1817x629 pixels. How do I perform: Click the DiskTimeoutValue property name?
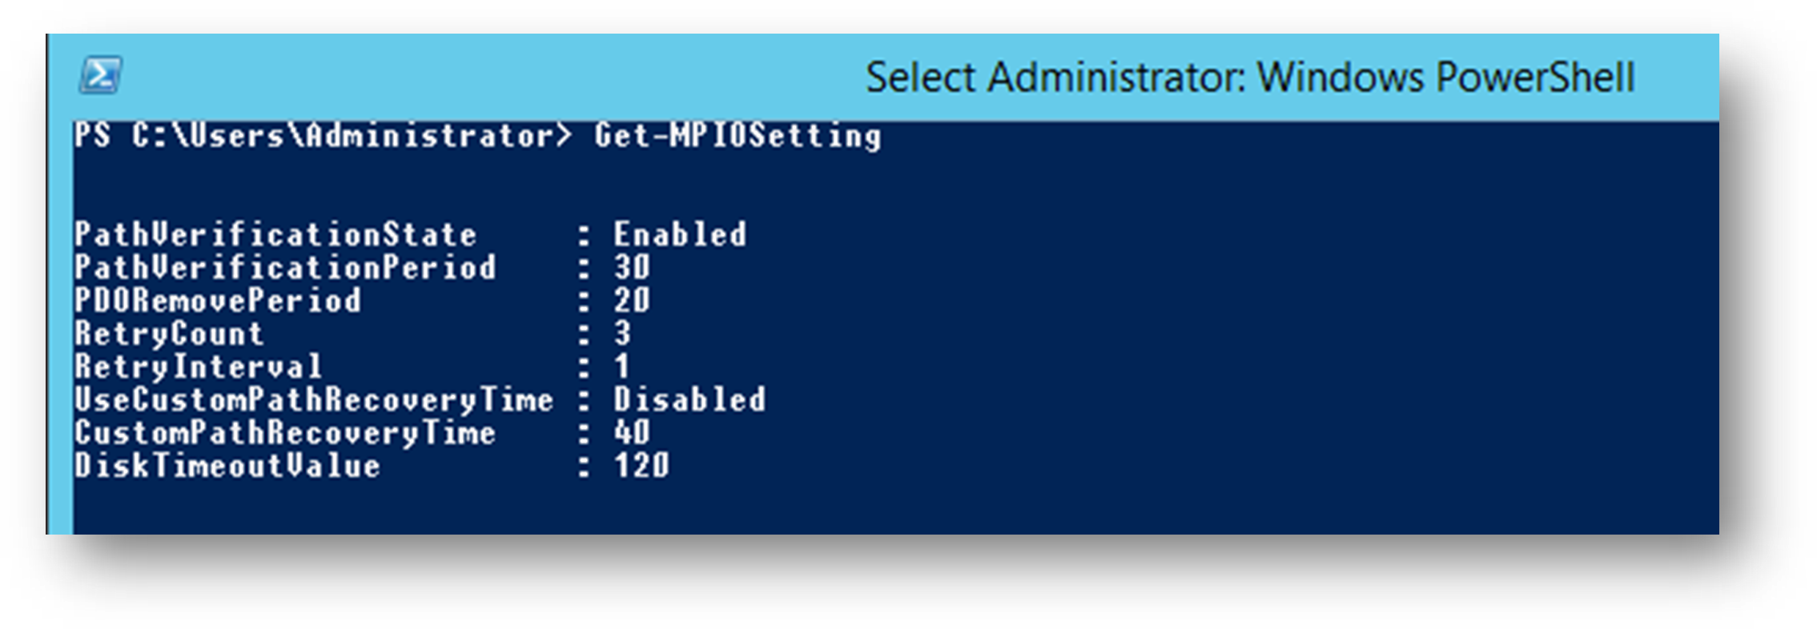pos(227,467)
